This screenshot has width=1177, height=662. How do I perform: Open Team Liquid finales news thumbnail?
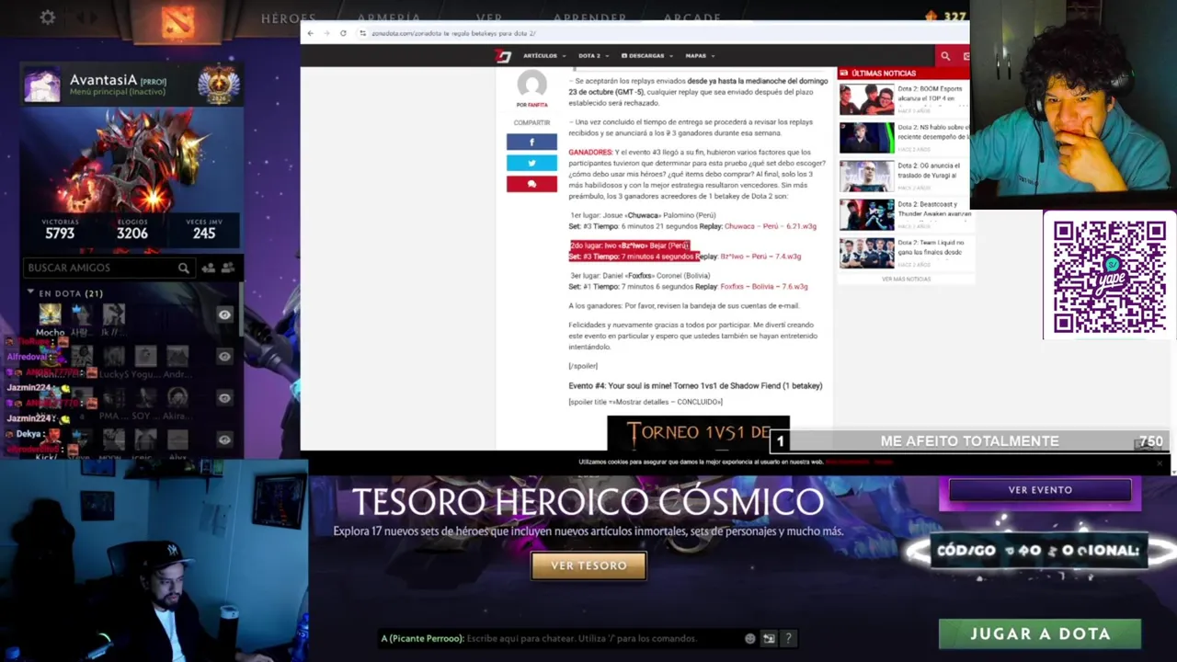pyautogui.click(x=866, y=253)
